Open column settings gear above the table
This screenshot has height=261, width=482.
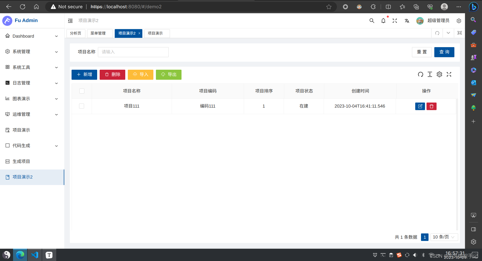click(439, 74)
